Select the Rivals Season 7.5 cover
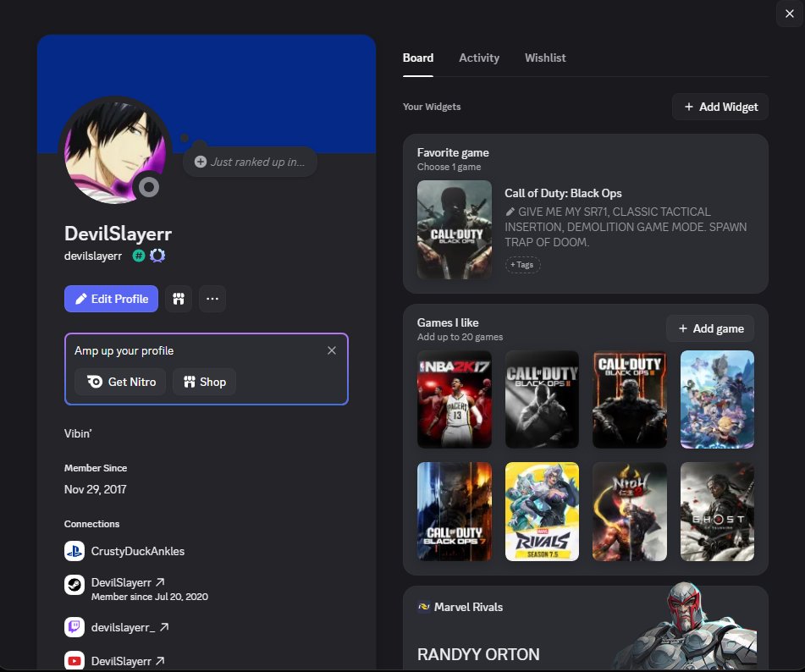 click(542, 511)
